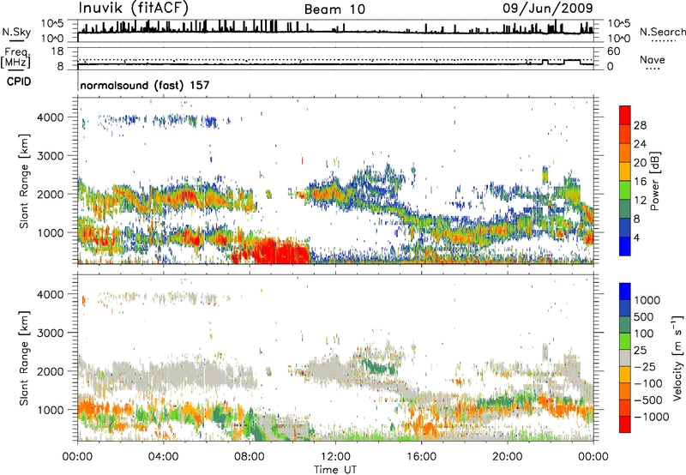Viewport: 686px width, 475px height.
Task: Click the 'Time UT' axis title
Action: point(335,470)
